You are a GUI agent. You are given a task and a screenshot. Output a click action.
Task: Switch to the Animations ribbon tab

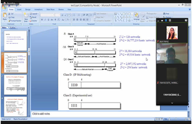[38, 9]
